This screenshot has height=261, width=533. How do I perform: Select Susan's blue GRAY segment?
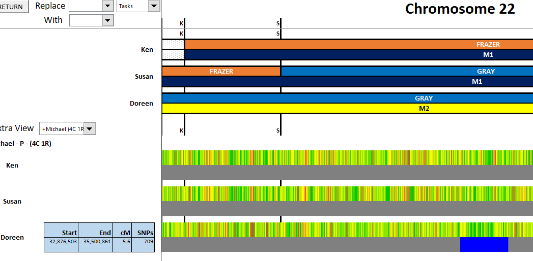tap(406, 71)
